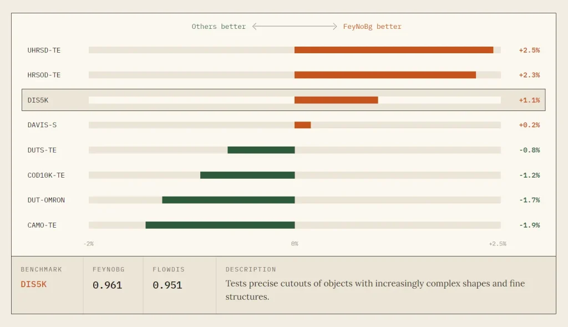Click the green DUT-OMRON bar
The height and width of the screenshot is (327, 568).
click(229, 200)
